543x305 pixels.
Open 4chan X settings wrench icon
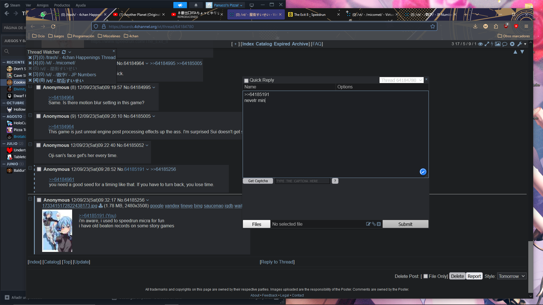pos(520,44)
